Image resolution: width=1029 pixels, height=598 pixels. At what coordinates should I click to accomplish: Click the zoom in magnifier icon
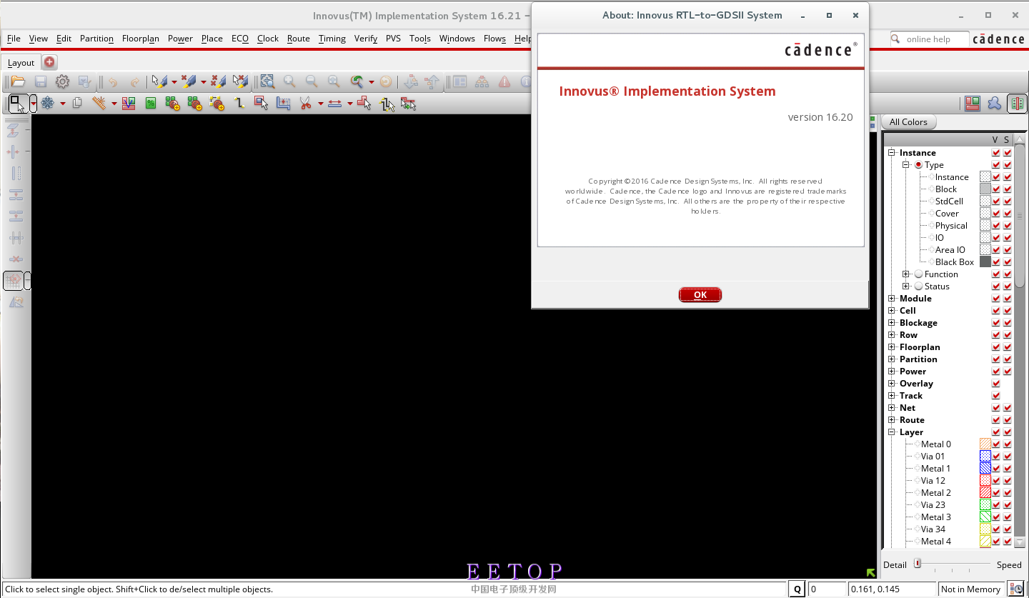coord(289,81)
